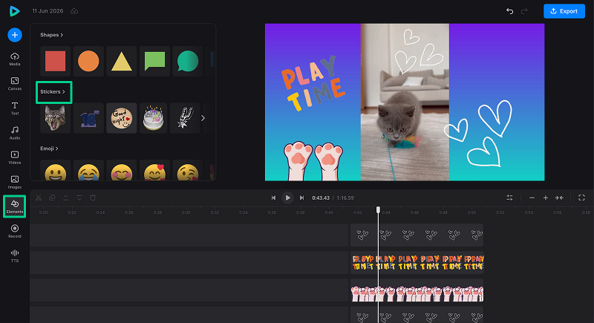Image resolution: width=594 pixels, height=323 pixels.
Task: Enter fullscreen preview mode
Action: coord(581,198)
